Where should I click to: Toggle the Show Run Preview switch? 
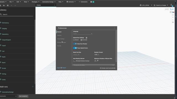pyautogui.click(x=75, y=44)
